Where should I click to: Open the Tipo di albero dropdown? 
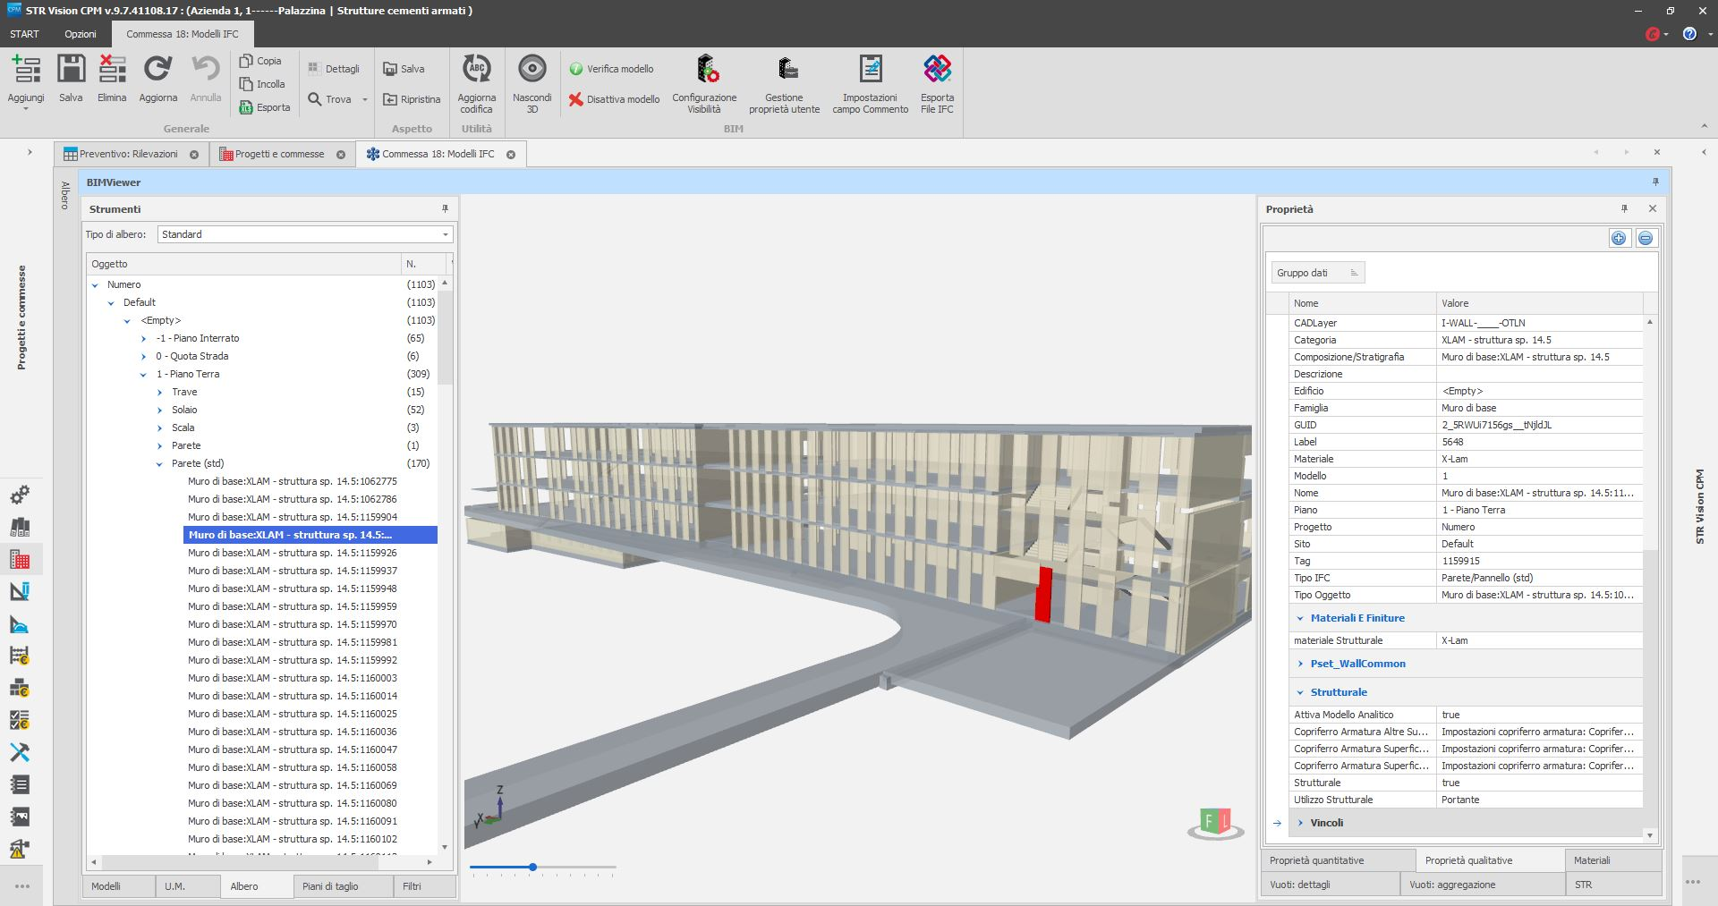[x=445, y=234]
